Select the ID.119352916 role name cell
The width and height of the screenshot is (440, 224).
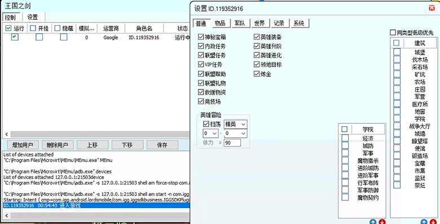pyautogui.click(x=144, y=37)
